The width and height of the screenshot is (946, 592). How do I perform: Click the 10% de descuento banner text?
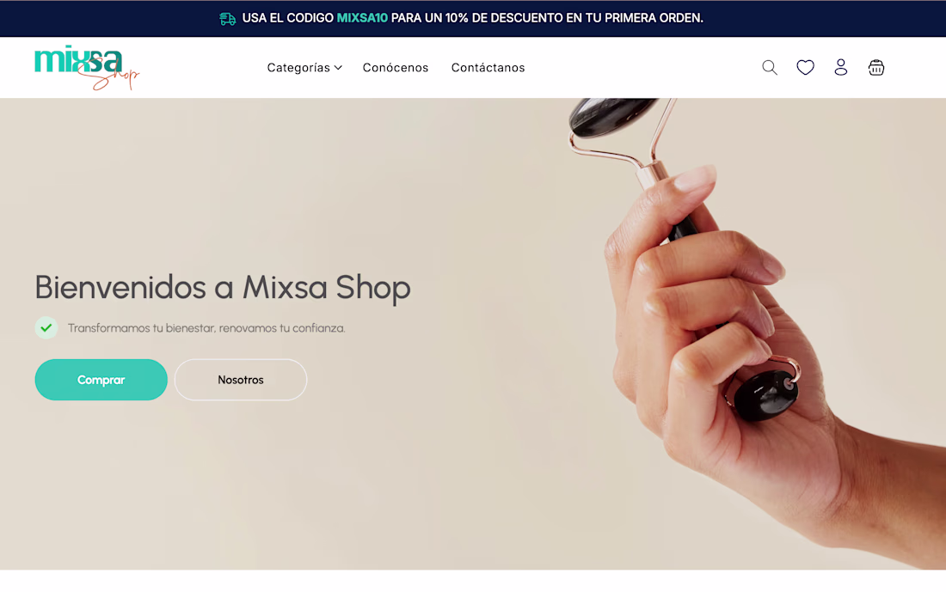[x=494, y=18]
